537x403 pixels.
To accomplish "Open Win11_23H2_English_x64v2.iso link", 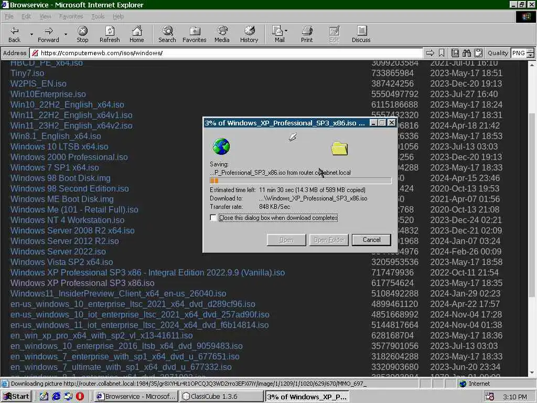I will [x=71, y=125].
